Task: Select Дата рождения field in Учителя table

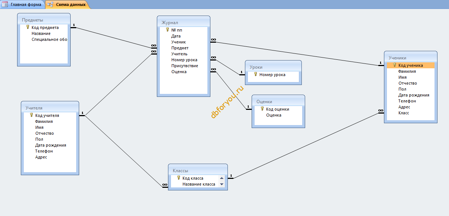Action: (x=50, y=145)
